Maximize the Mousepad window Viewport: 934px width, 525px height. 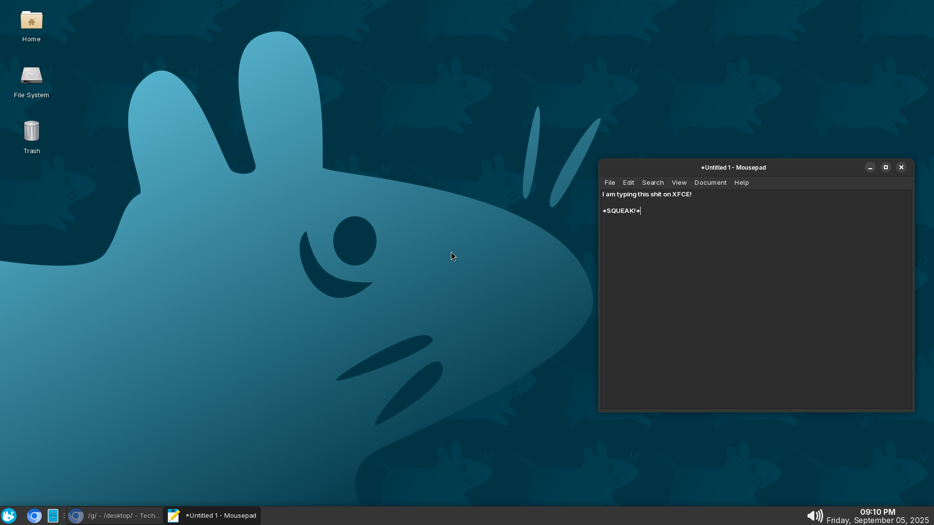point(886,167)
